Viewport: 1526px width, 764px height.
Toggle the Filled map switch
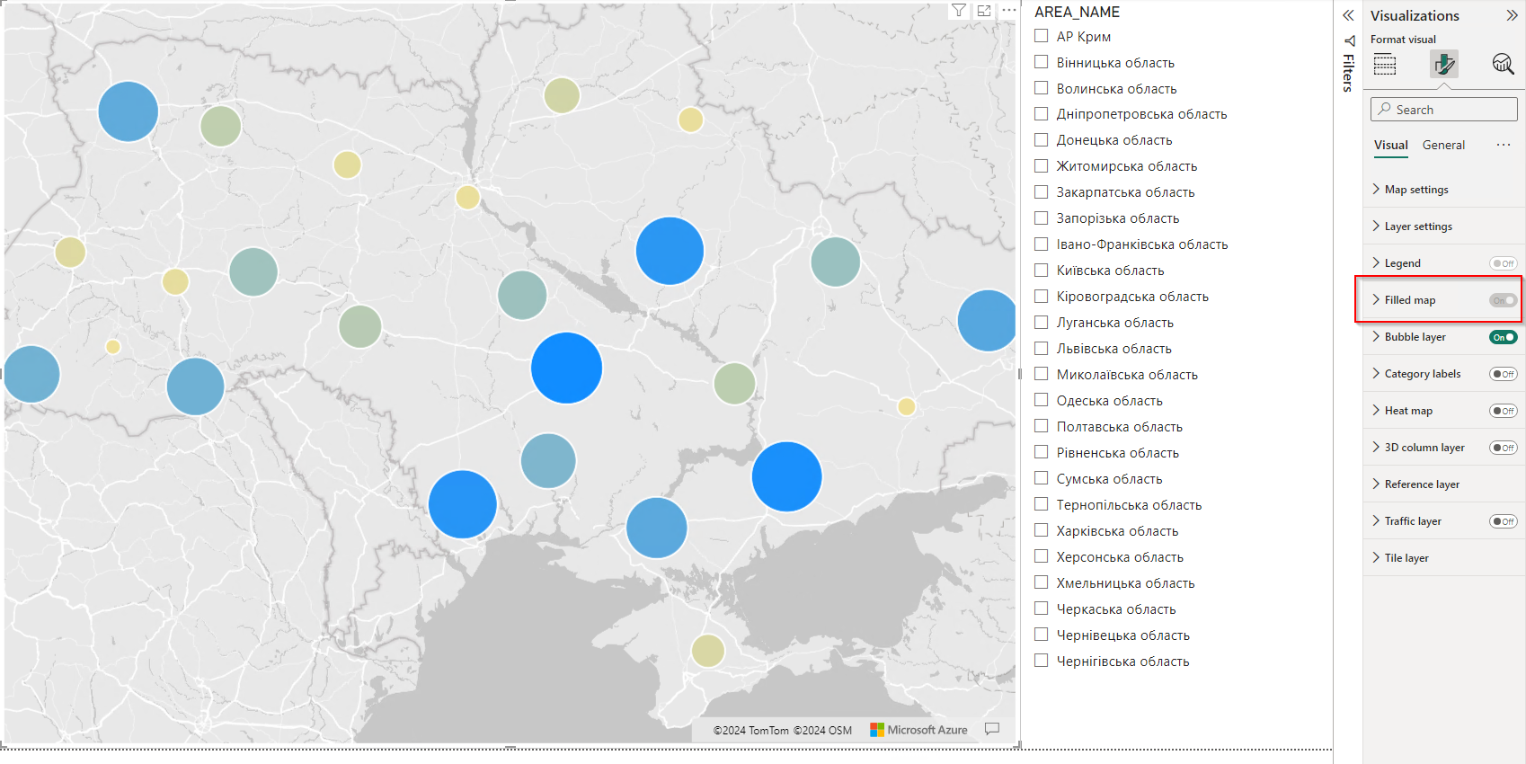point(1504,300)
